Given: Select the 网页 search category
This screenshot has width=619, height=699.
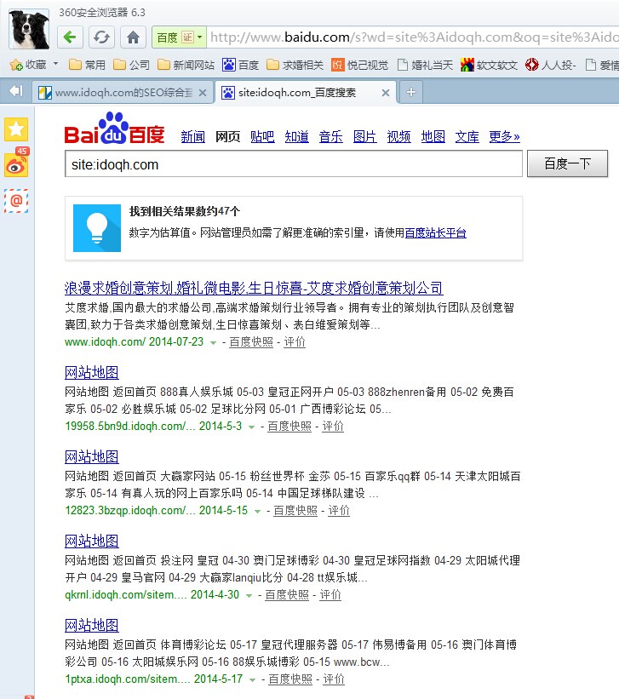Looking at the screenshot, I should (x=228, y=136).
